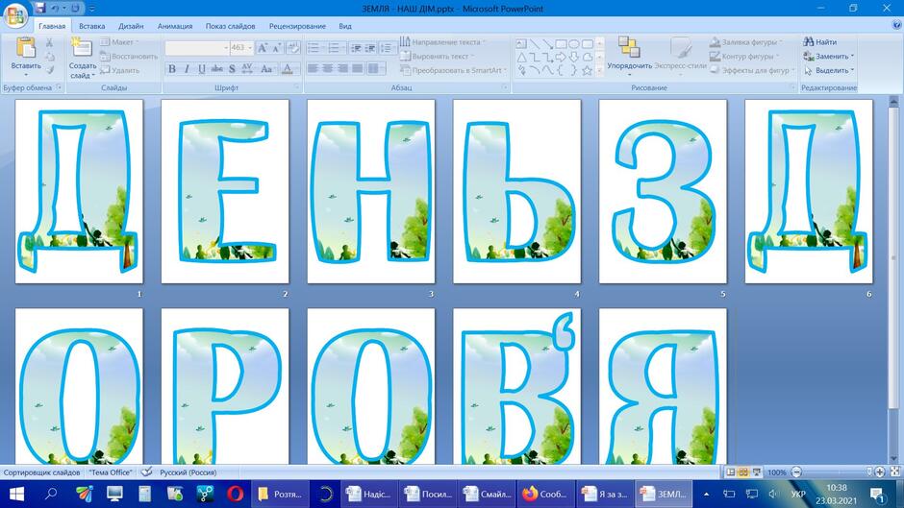Image resolution: width=904 pixels, height=508 pixels.
Task: Click the decrease font size icon
Action: tap(277, 48)
